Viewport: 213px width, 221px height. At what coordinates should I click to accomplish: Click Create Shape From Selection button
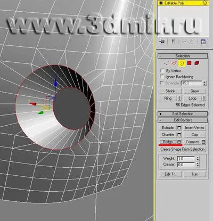pos(183,149)
